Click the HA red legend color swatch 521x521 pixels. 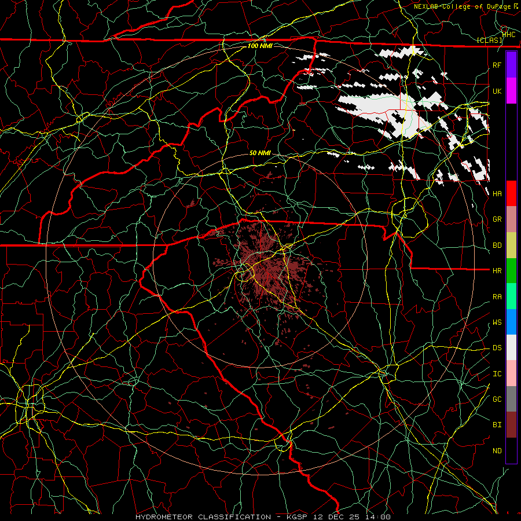click(511, 193)
